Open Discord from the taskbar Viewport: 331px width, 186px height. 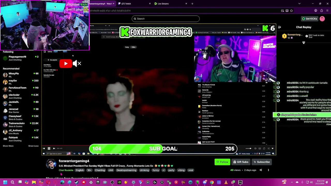coord(205,182)
